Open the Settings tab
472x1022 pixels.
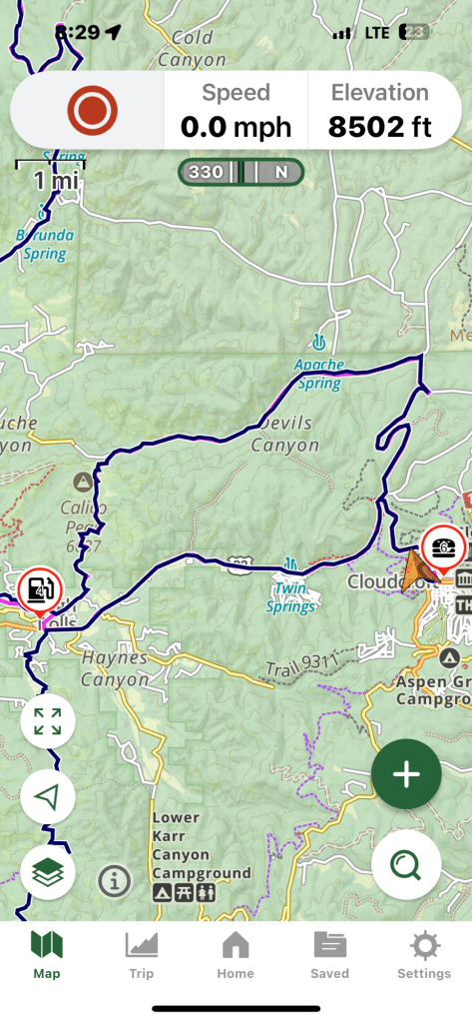pyautogui.click(x=424, y=955)
